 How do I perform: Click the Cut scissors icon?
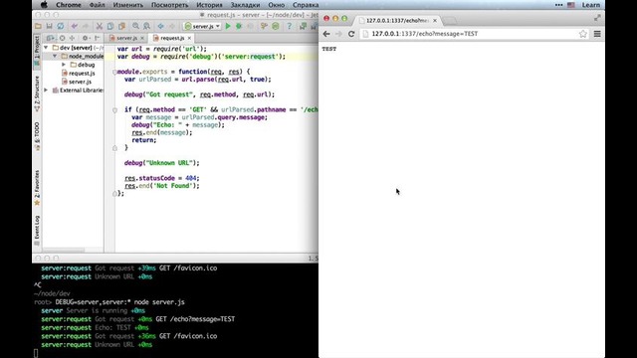coord(99,26)
